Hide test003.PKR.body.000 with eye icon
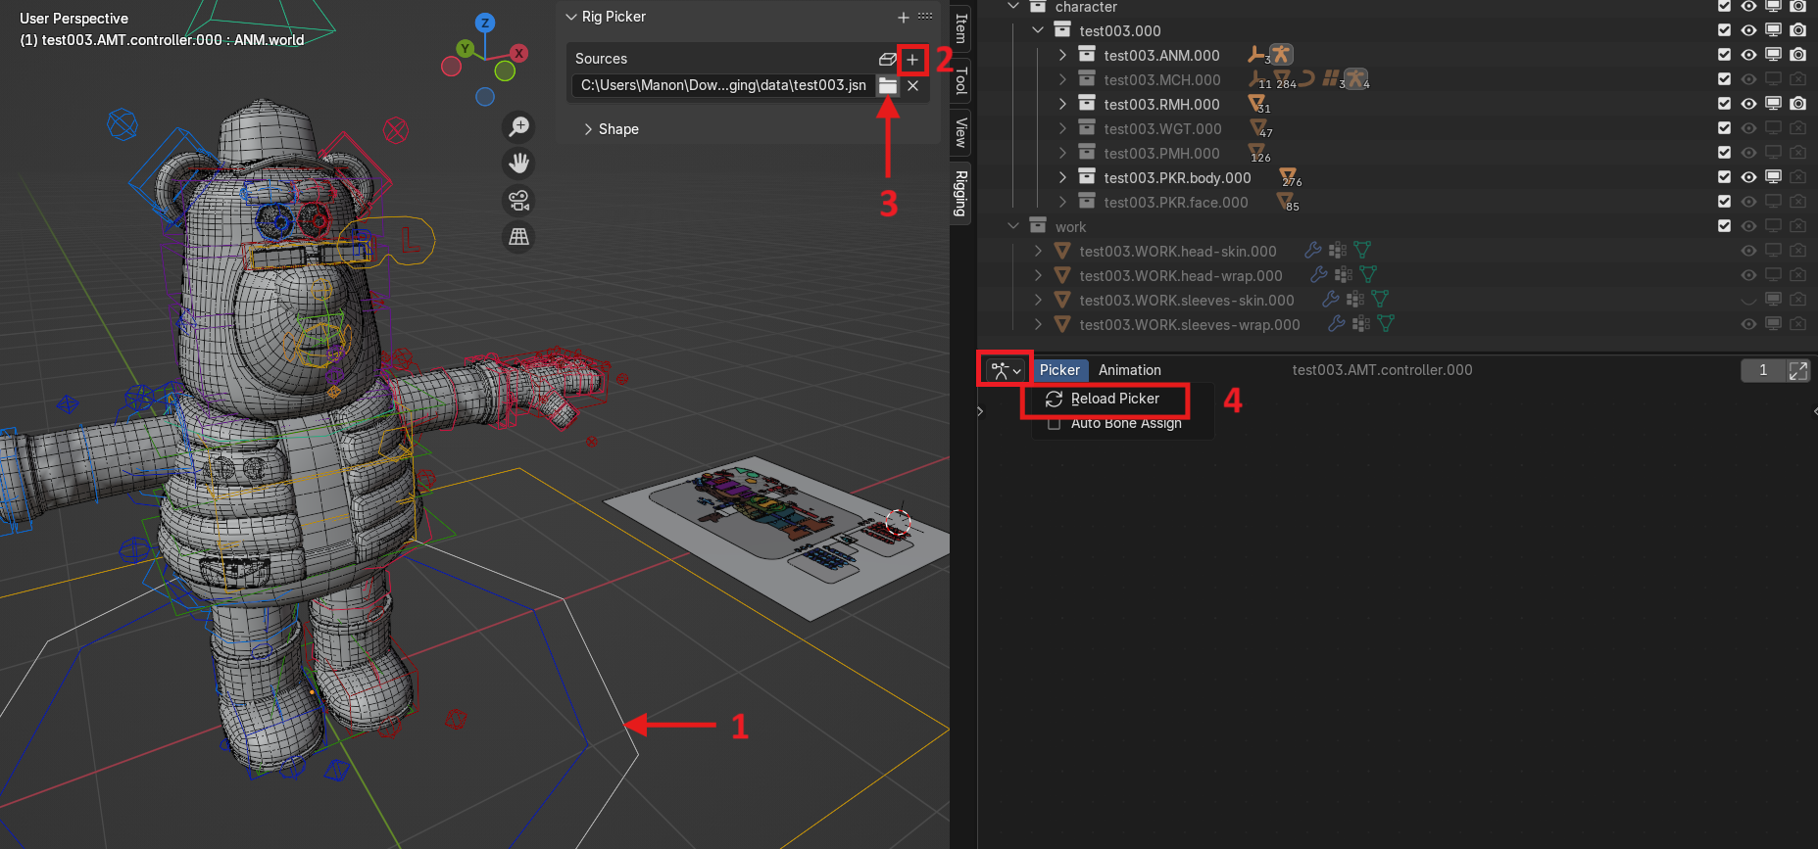1818x849 pixels. point(1748,177)
